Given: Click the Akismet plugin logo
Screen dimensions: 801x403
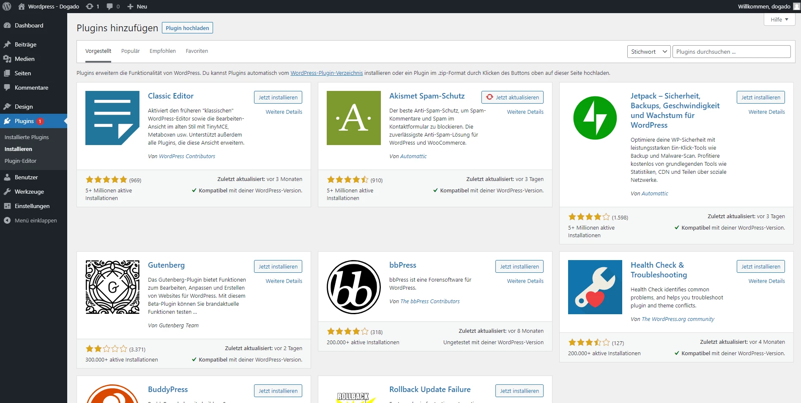Looking at the screenshot, I should click(x=353, y=118).
